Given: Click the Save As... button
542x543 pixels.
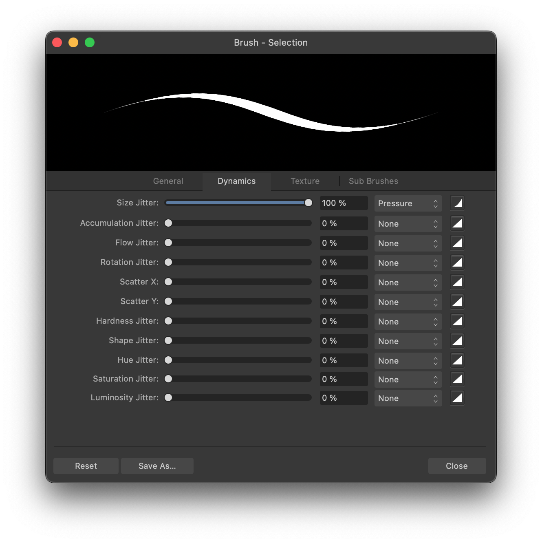Looking at the screenshot, I should (157, 466).
